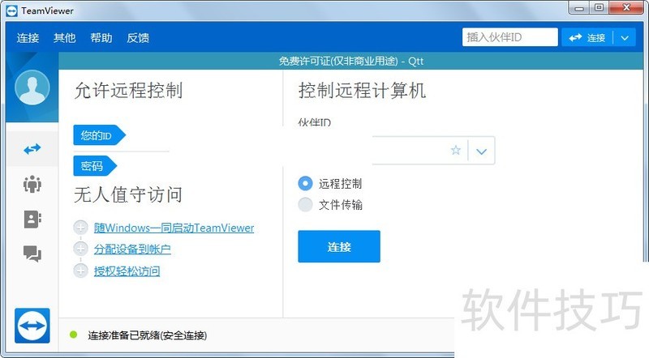Click the green connection status indicator
This screenshot has width=649, height=358.
[x=74, y=335]
